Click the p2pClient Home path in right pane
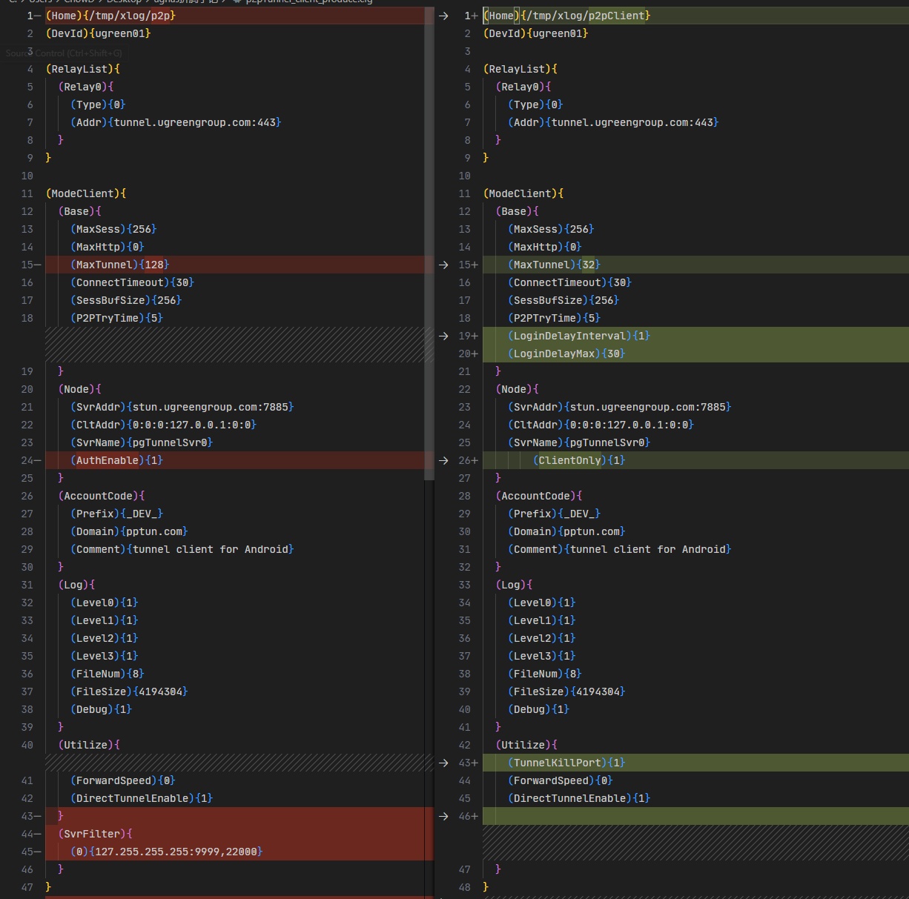Viewport: 909px width, 899px height. click(x=586, y=16)
